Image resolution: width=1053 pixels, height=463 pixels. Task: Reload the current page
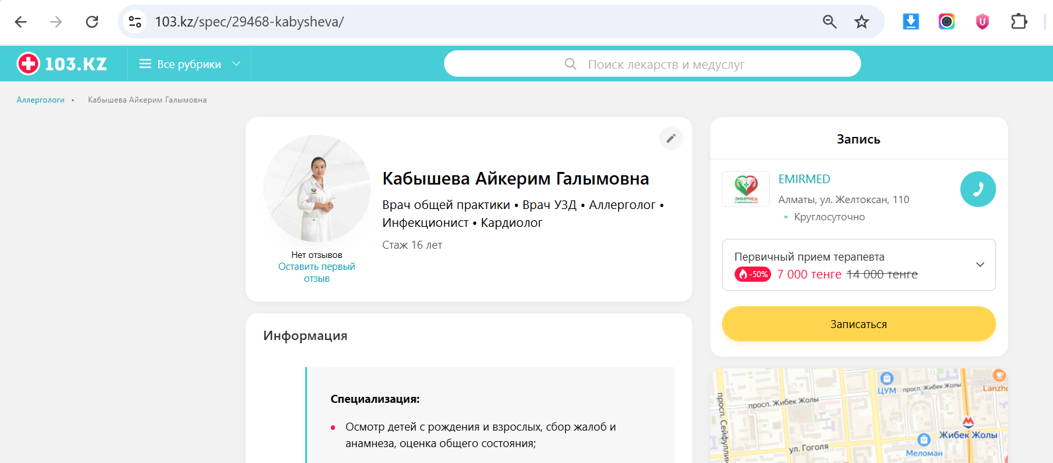point(92,22)
